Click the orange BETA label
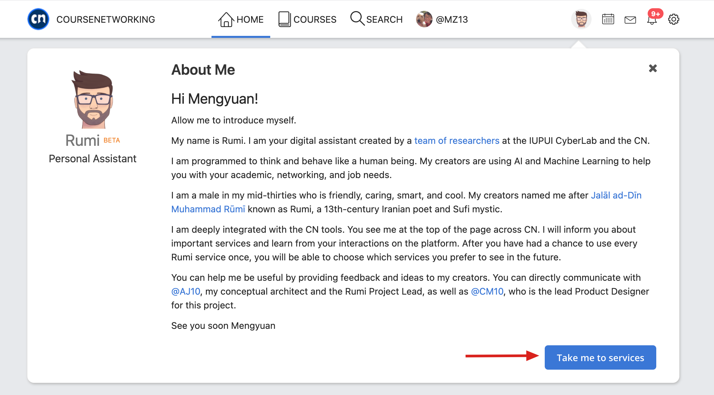Screen dimensions: 714x395 (112, 140)
